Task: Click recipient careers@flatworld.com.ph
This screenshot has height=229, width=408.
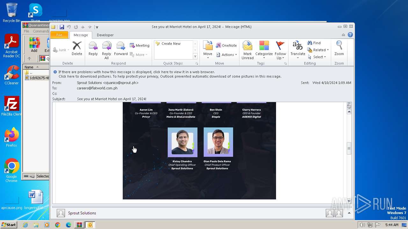Action: (x=97, y=88)
